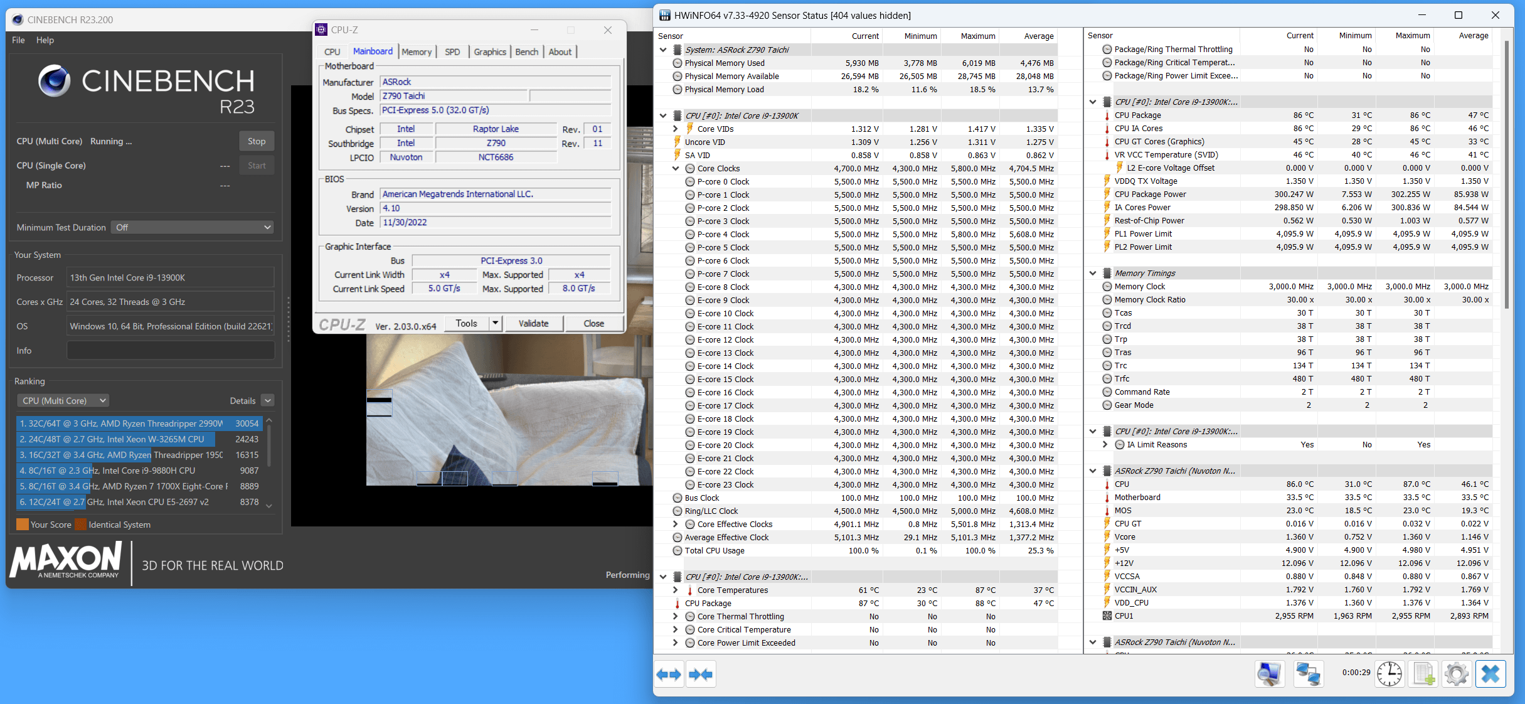Click the thermometer icon next to Core Temperatures
The width and height of the screenshot is (1525, 704).
click(x=690, y=590)
